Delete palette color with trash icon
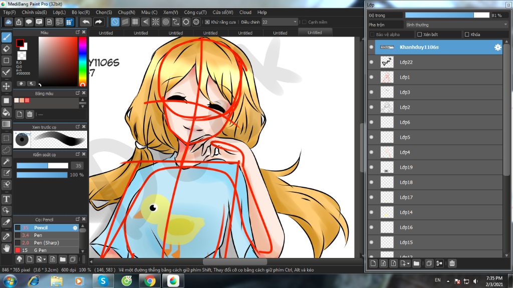The width and height of the screenshot is (513, 288). (30, 114)
